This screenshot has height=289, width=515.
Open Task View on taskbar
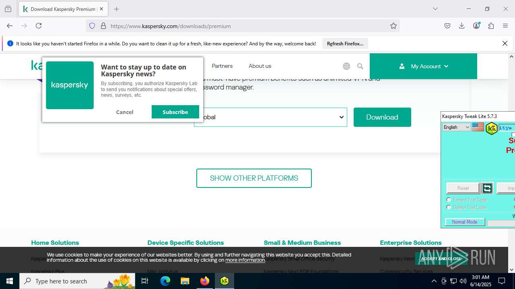pyautogui.click(x=145, y=281)
